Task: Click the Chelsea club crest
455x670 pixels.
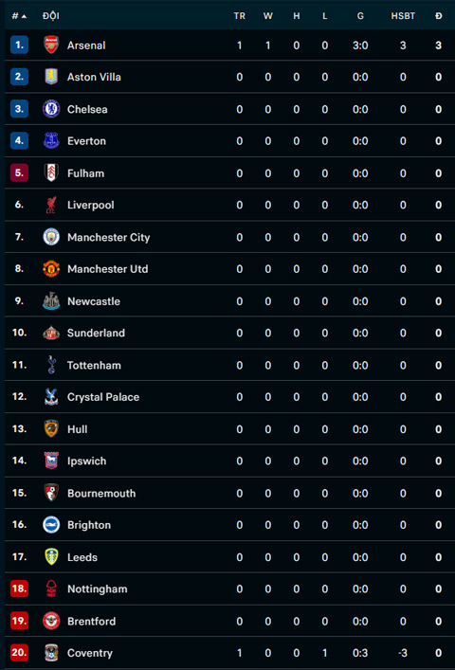Action: tap(51, 109)
